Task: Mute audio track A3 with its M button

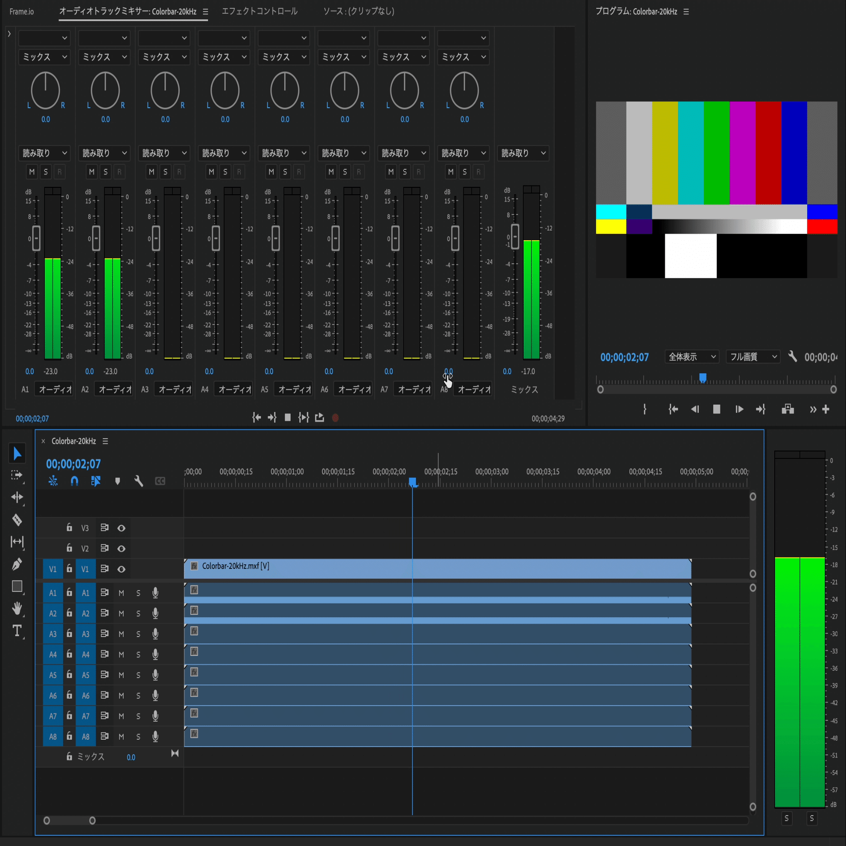Action: pos(122,634)
